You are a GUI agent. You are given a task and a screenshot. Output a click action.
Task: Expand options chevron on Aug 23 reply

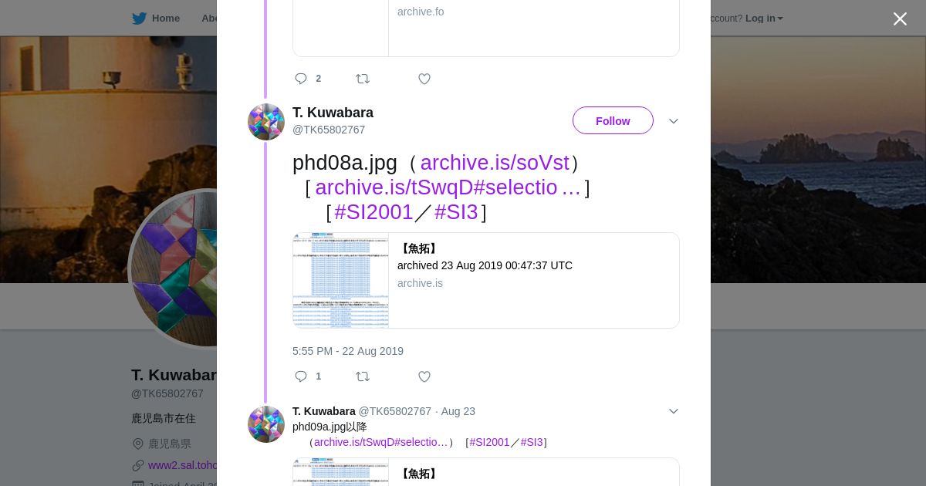point(674,411)
